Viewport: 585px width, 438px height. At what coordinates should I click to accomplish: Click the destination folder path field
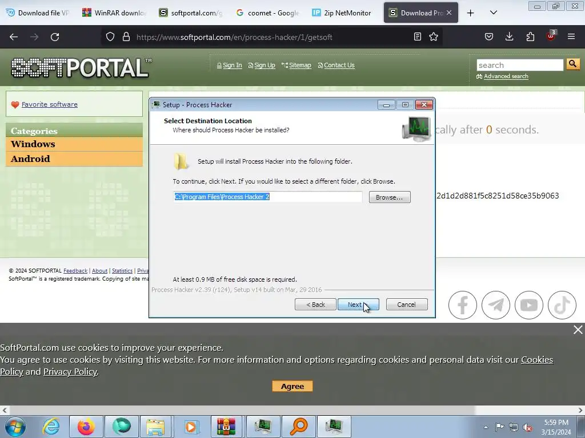pos(267,197)
